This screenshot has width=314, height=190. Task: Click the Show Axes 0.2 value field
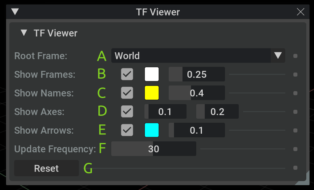217,112
